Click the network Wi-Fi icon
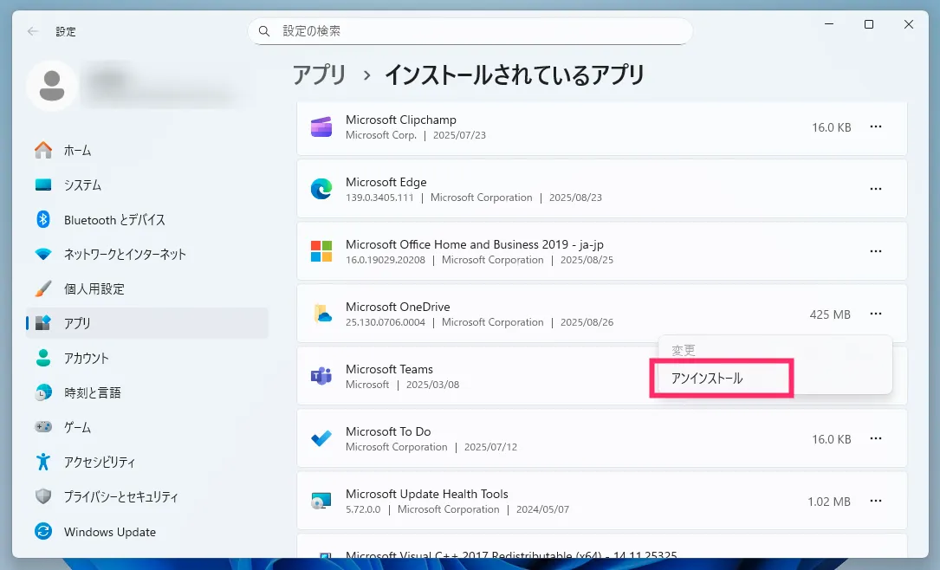 pos(43,254)
